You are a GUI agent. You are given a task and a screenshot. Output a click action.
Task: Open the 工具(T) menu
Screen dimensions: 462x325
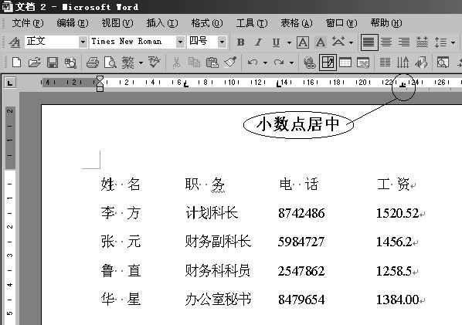tap(252, 23)
